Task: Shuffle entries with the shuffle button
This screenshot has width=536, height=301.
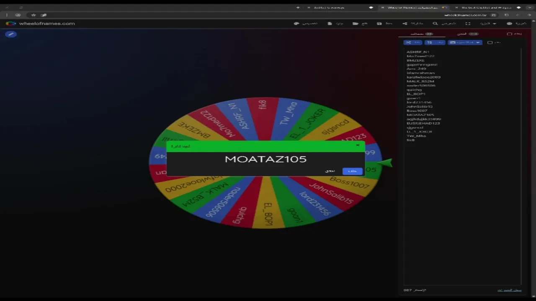Action: [x=412, y=42]
